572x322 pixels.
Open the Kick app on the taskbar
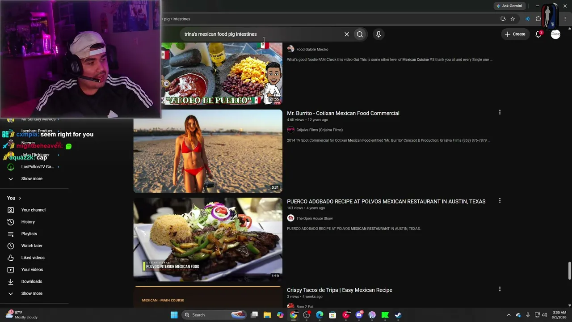point(385,315)
